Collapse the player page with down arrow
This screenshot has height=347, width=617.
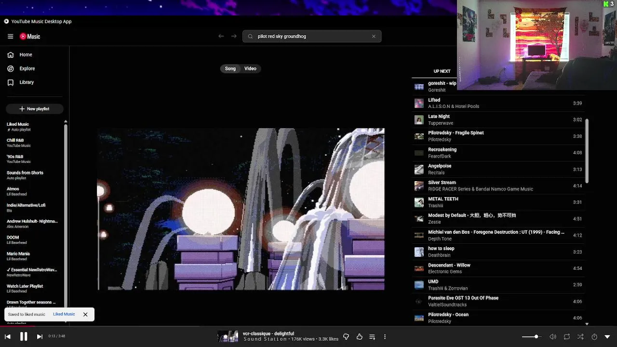(607, 337)
